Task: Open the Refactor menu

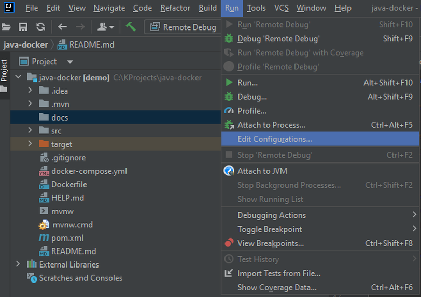Action: pyautogui.click(x=175, y=8)
